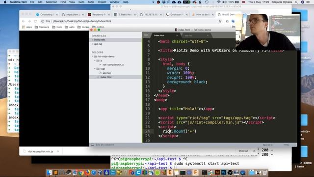314x177 pixels.
Task: Open the HTML syntax selector in status bar
Action: tap(286, 145)
